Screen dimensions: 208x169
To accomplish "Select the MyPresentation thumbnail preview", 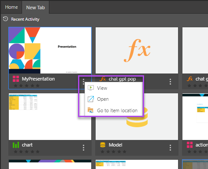I will (50, 50).
